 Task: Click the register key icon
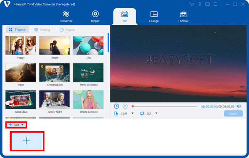tap(200, 4)
